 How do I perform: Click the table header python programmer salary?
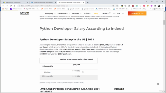coord(76,59)
